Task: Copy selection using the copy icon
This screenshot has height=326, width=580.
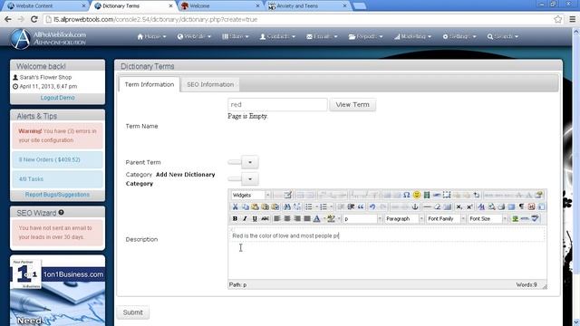Action: [245, 206]
